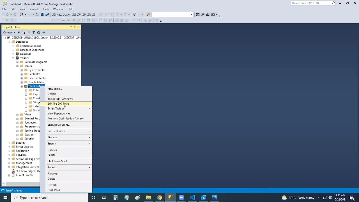Pin the Object Explorer panel
The width and height of the screenshot is (359, 202).
pyautogui.click(x=75, y=27)
